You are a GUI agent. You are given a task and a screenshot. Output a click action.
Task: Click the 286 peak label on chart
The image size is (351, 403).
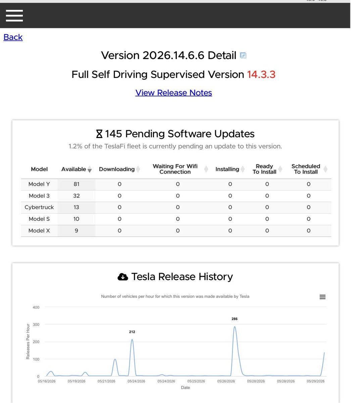click(x=235, y=319)
